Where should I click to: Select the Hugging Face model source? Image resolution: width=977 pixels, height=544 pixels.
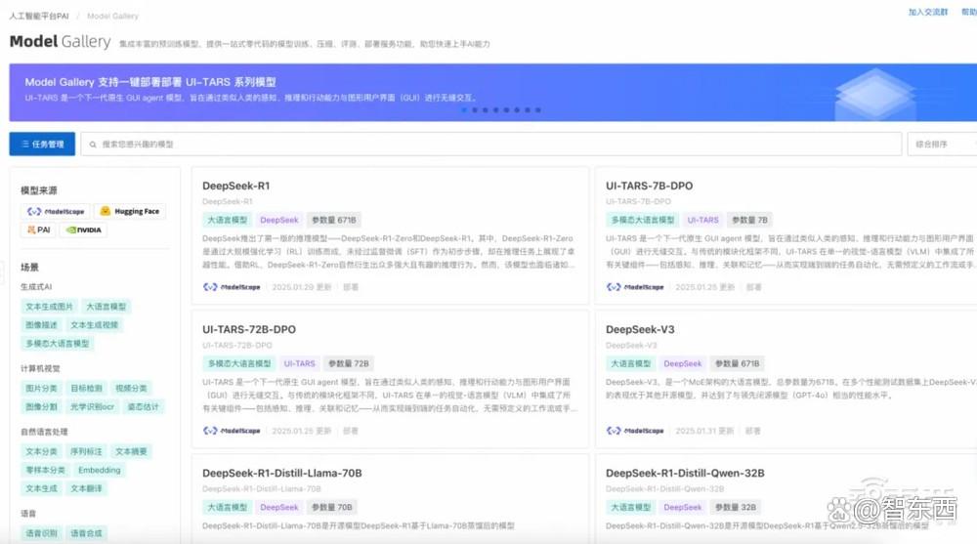click(130, 211)
